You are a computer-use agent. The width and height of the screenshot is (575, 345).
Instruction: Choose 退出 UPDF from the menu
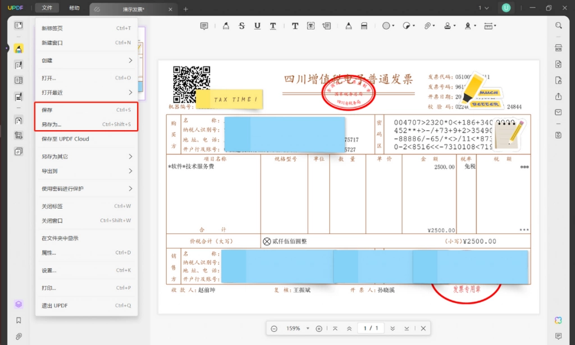[86, 305]
